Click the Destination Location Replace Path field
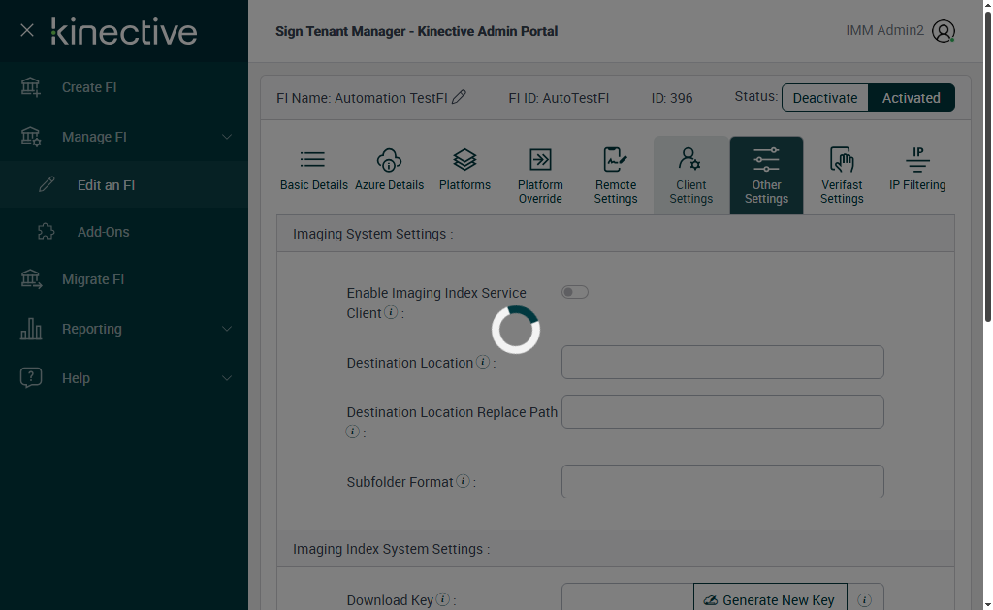Image resolution: width=993 pixels, height=610 pixels. 722,412
